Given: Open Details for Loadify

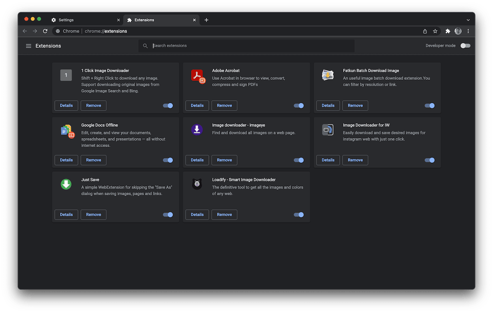Looking at the screenshot, I should tap(197, 215).
